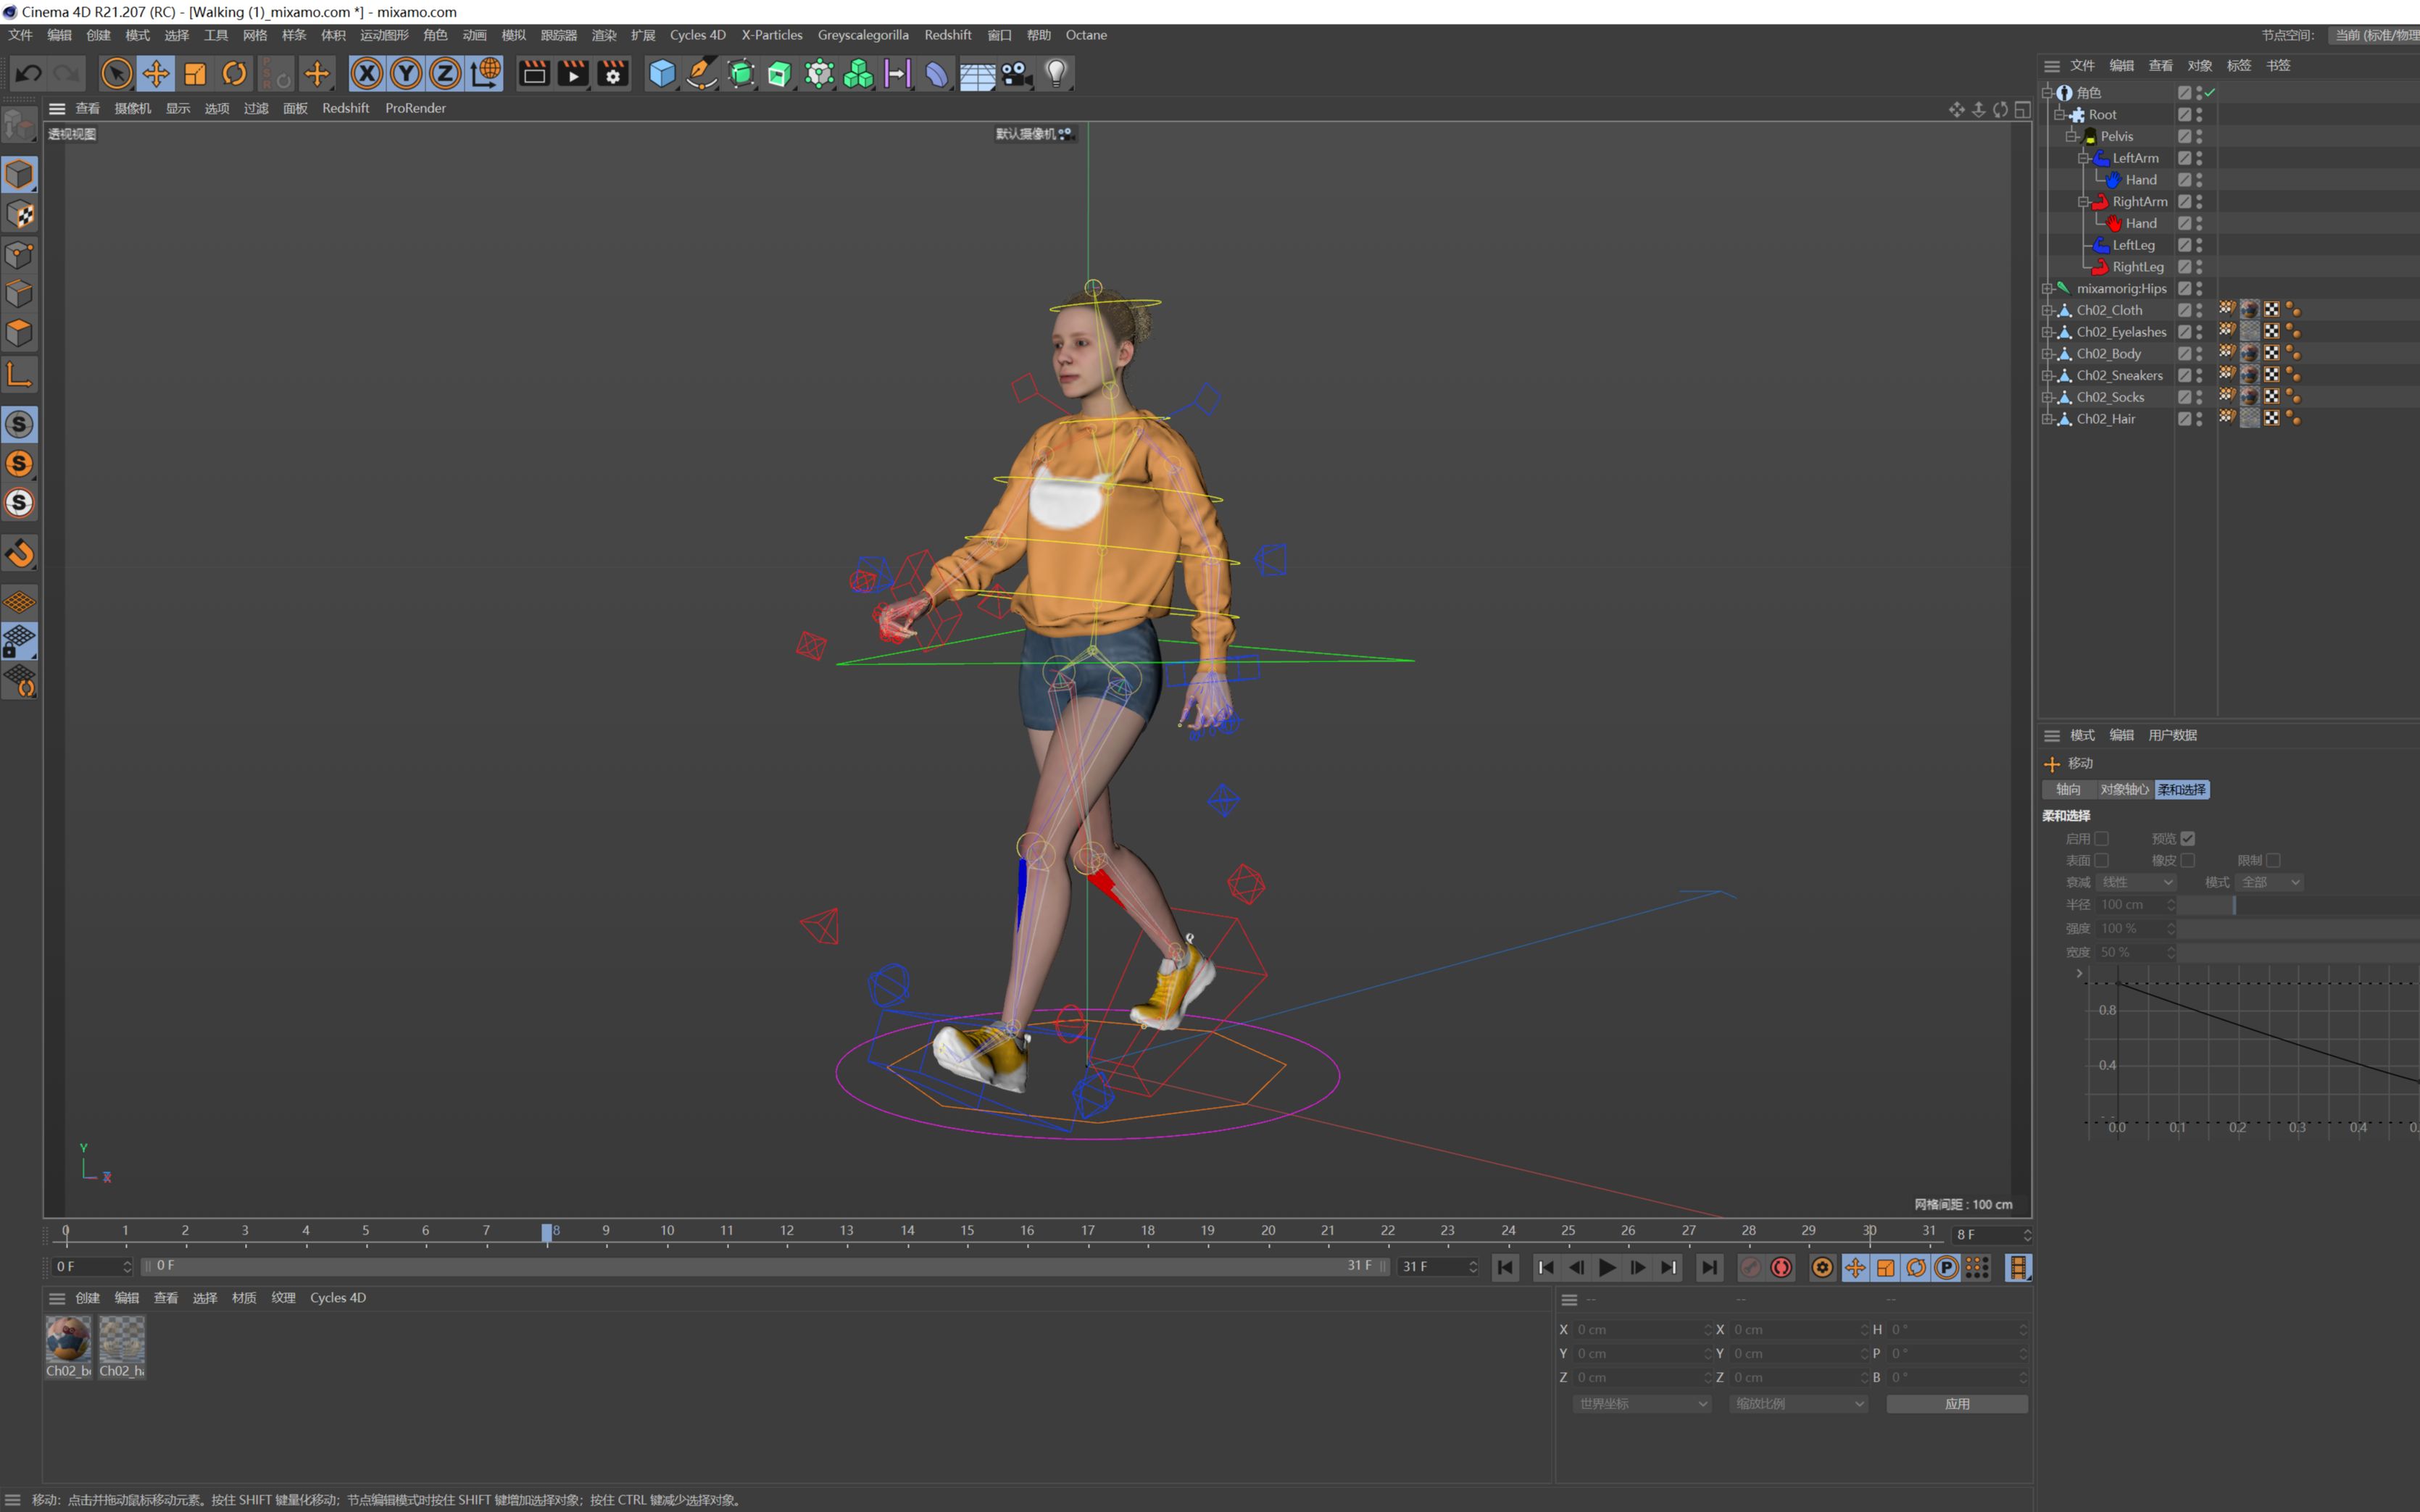
Task: Add a Cube primitive object
Action: [x=661, y=73]
